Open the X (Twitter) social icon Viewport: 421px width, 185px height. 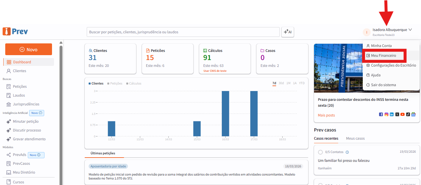(x=397, y=115)
